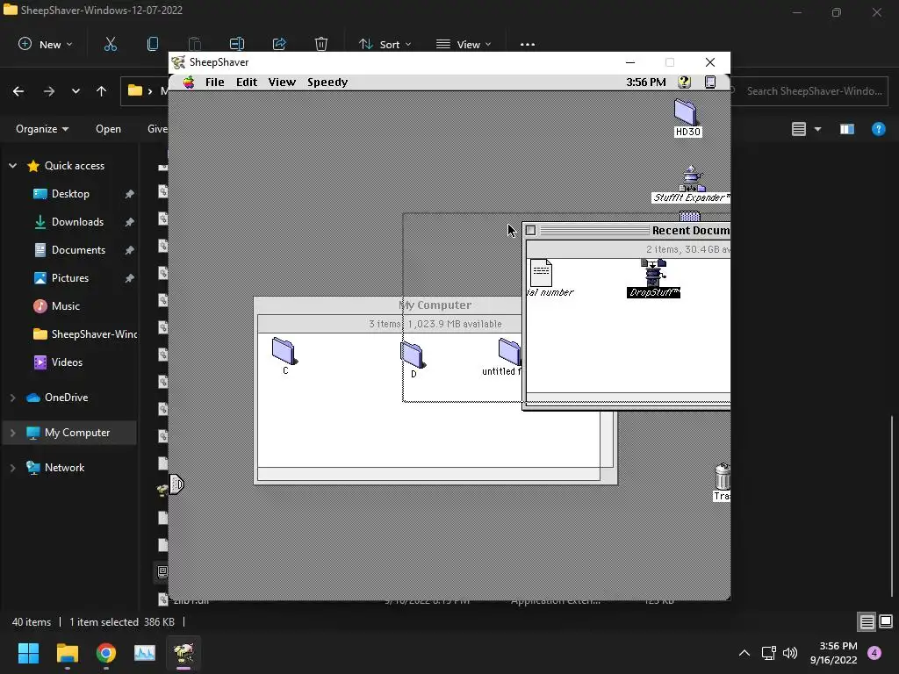This screenshot has height=674, width=899.
Task: Select the DropStuff icon
Action: coord(653,278)
